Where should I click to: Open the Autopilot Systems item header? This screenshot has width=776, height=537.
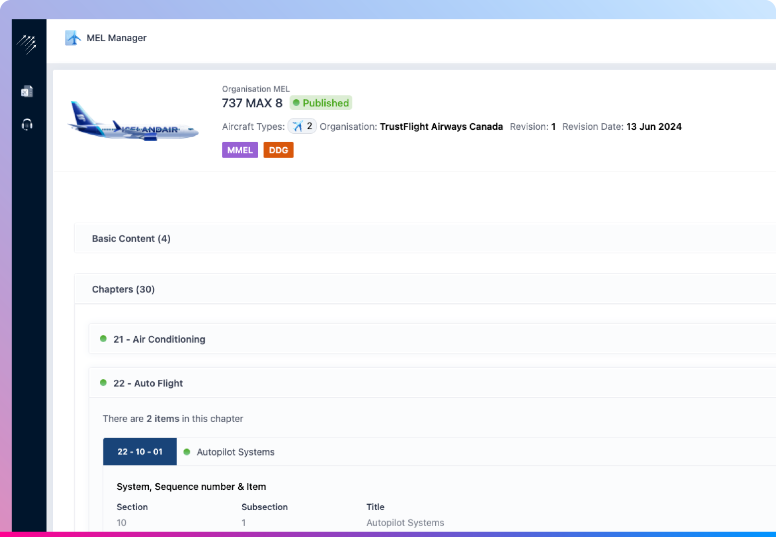[236, 452]
